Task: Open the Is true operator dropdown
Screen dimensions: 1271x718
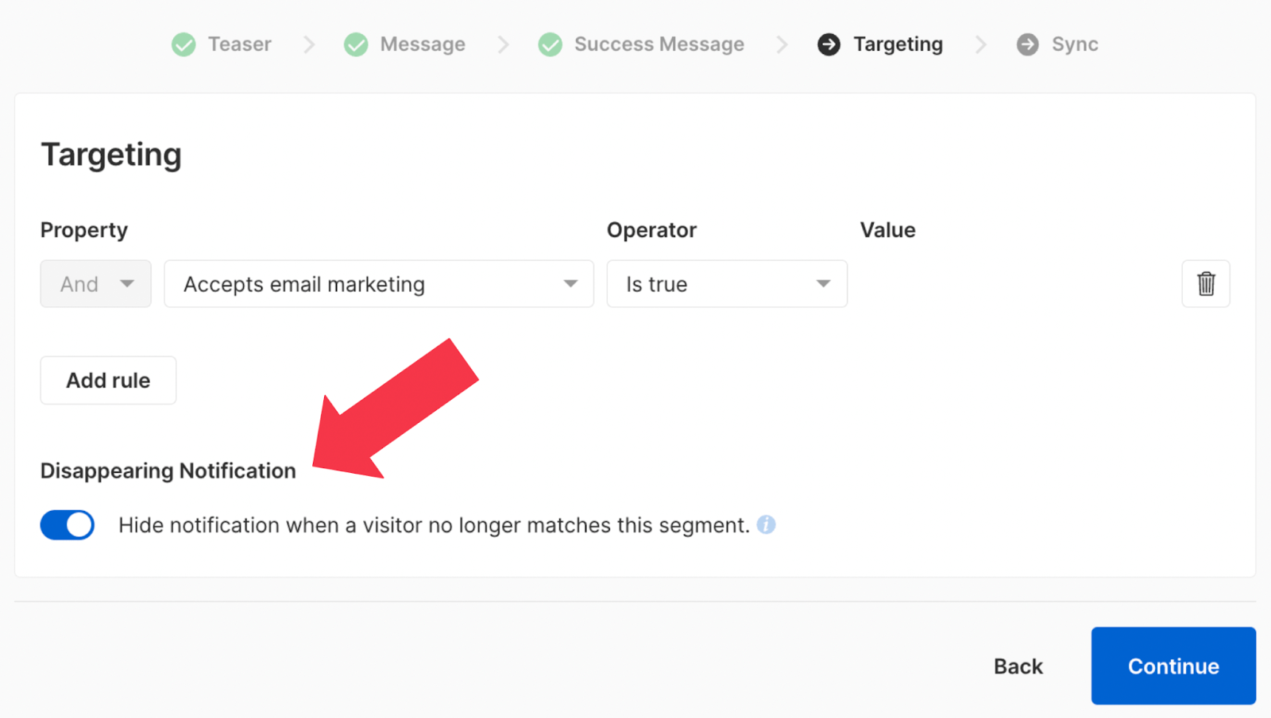Action: [726, 284]
